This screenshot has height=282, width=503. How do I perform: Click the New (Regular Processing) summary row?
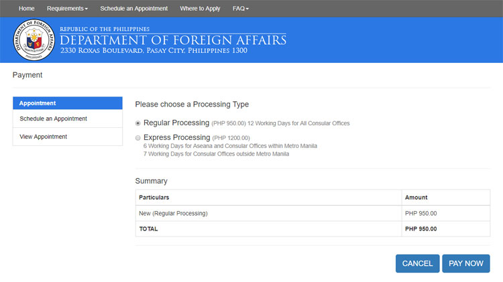click(x=313, y=214)
